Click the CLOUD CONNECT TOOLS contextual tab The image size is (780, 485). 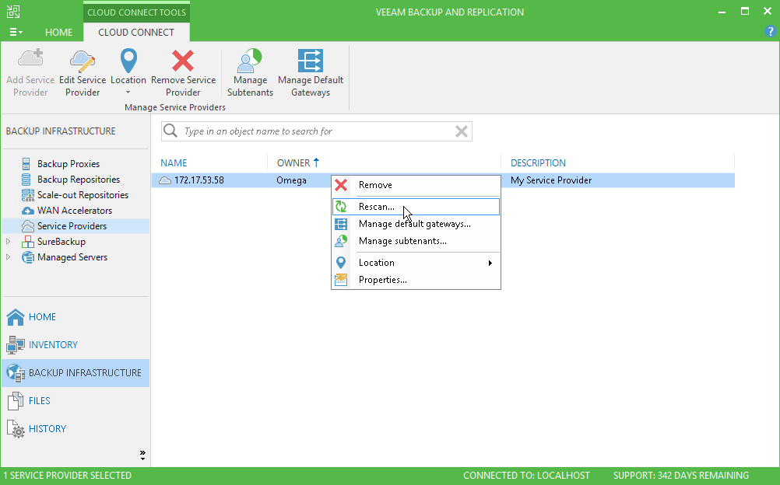click(x=137, y=12)
